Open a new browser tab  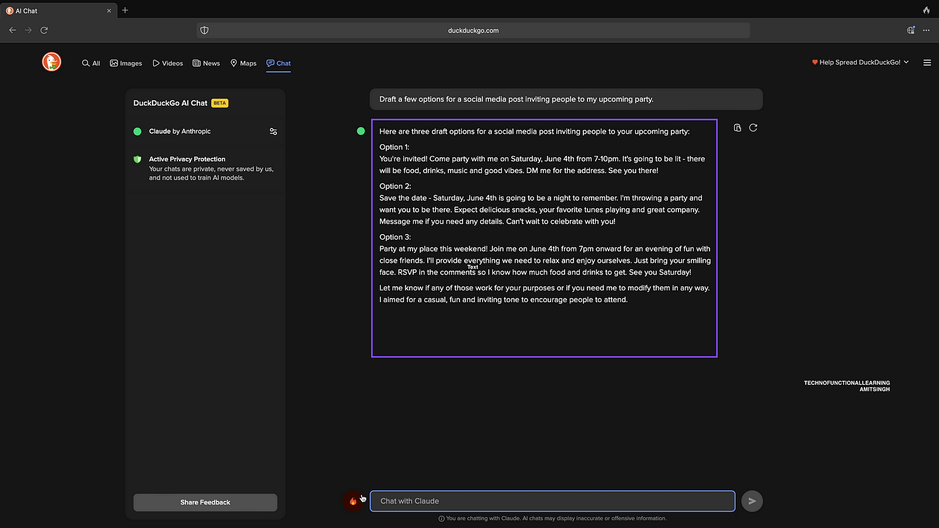pyautogui.click(x=125, y=11)
